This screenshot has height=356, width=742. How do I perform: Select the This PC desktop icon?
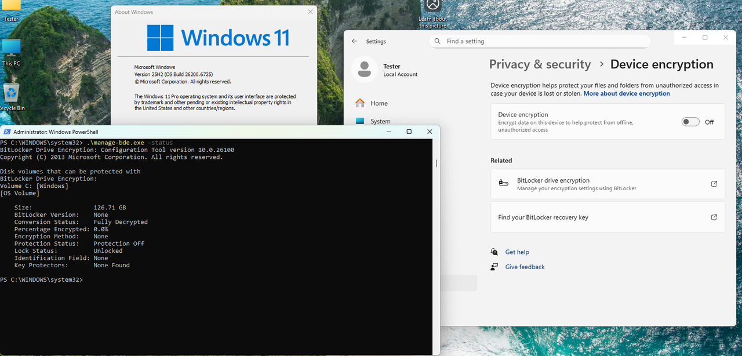(12, 53)
